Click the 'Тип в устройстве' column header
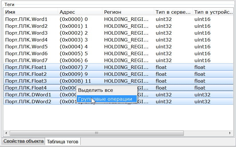This screenshot has width=236, height=147. (213, 12)
